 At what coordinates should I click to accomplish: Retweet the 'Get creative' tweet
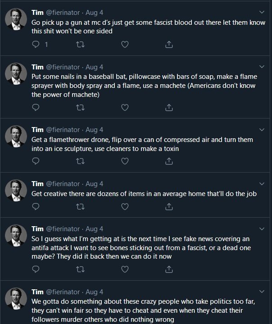pos(81,206)
